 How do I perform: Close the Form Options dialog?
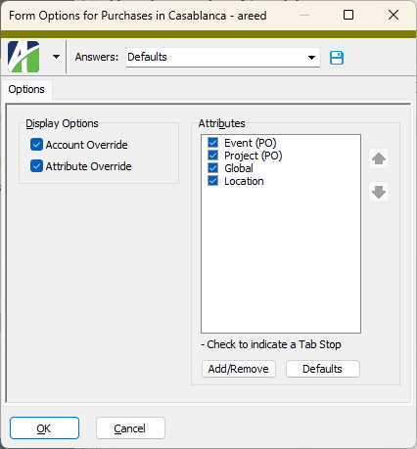(x=394, y=15)
